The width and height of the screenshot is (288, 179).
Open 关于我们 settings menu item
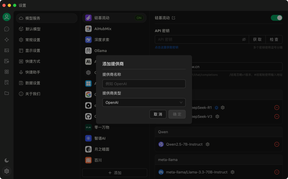click(x=47, y=94)
